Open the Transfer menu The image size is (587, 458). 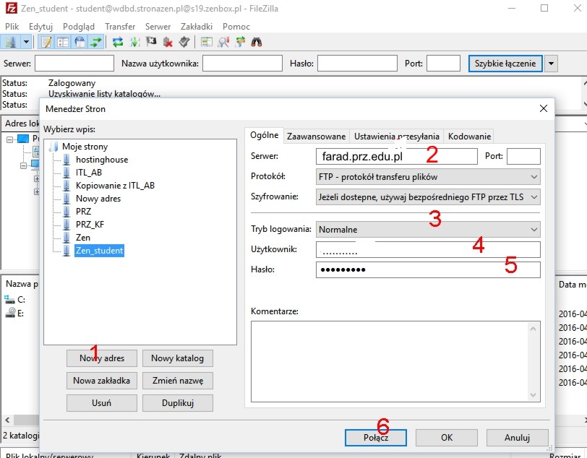[120, 27]
